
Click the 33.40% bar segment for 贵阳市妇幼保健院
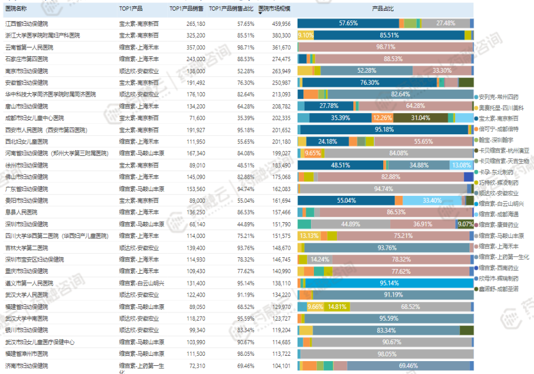(x=432, y=200)
